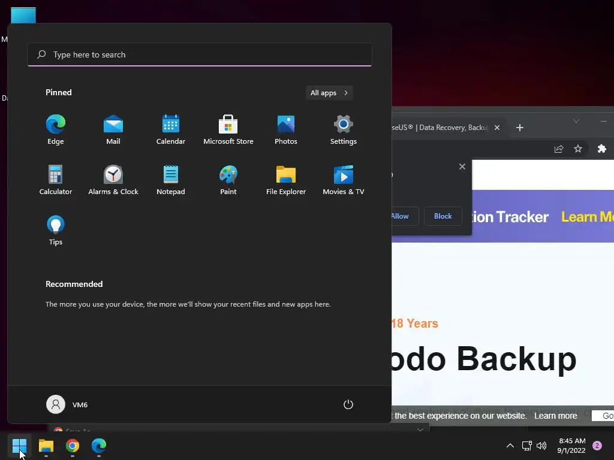Image resolution: width=614 pixels, height=460 pixels.
Task: Click the Recommended section heading
Action: point(74,284)
